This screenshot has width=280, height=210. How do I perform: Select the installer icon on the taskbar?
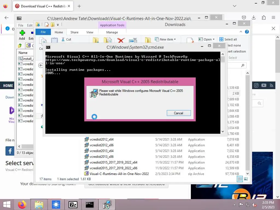[107, 205]
